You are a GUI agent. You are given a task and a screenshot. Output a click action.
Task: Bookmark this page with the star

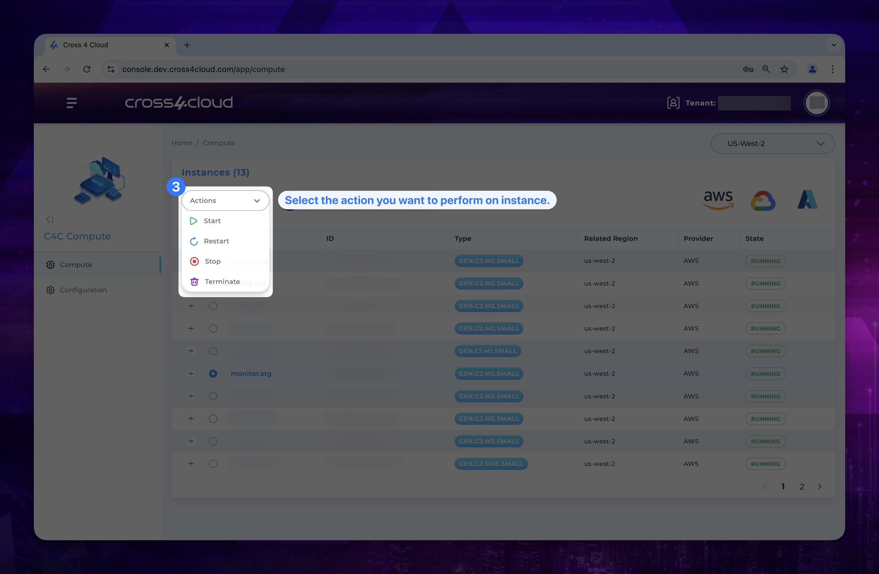click(x=784, y=69)
